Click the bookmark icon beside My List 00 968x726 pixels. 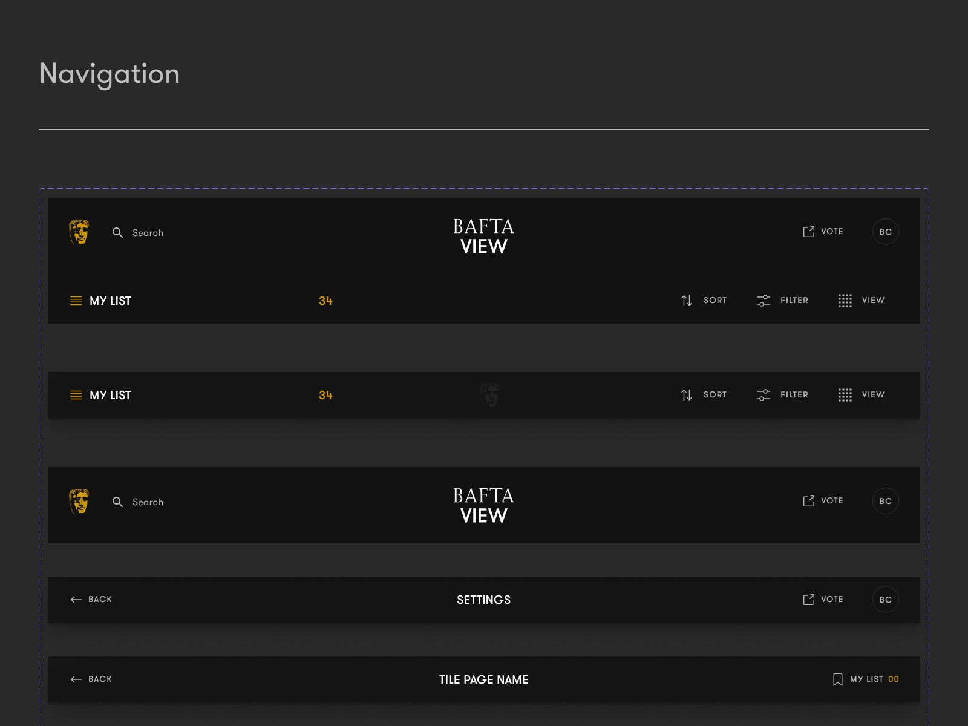click(837, 679)
